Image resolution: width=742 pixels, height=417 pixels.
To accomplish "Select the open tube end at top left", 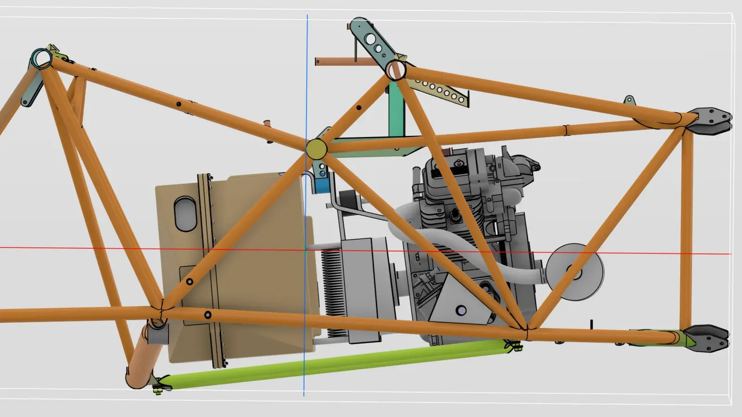I will click(42, 58).
